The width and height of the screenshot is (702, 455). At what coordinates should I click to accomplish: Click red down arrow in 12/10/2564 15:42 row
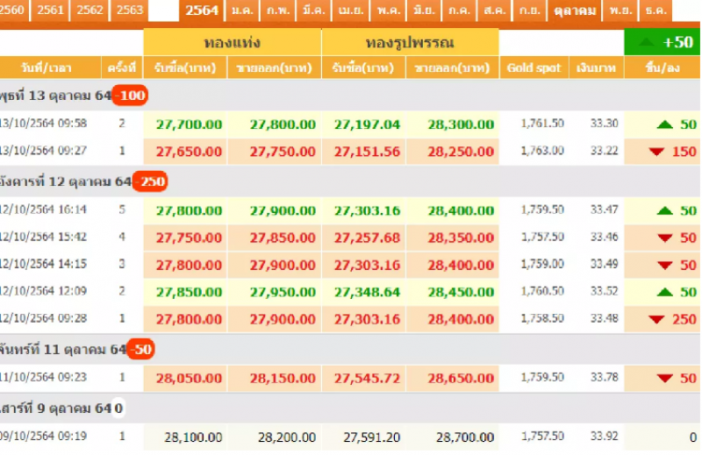[665, 238]
